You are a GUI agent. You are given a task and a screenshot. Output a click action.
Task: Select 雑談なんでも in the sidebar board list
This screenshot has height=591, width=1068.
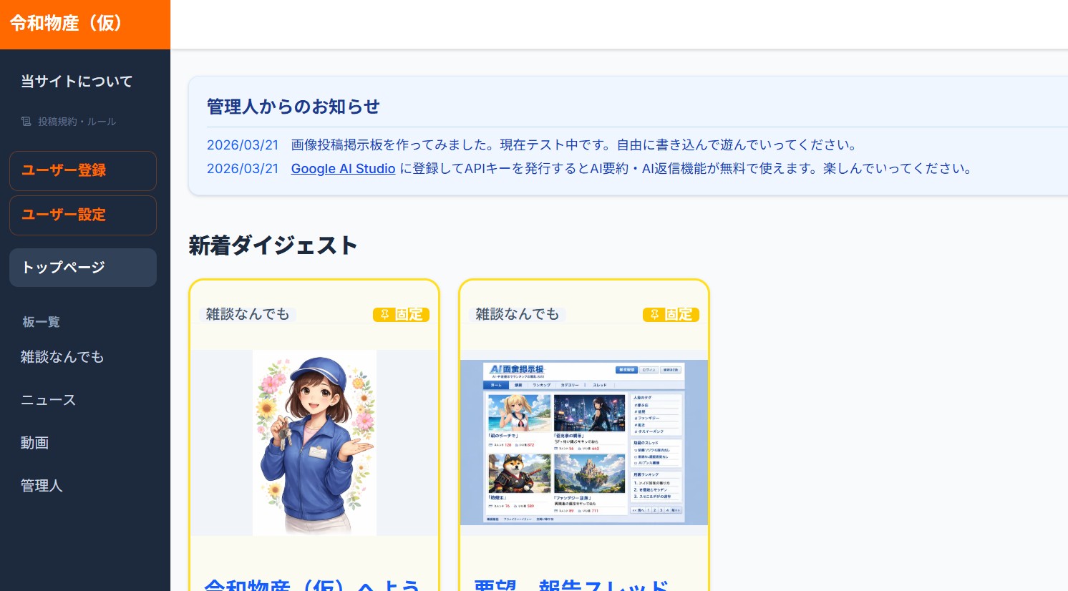(62, 357)
